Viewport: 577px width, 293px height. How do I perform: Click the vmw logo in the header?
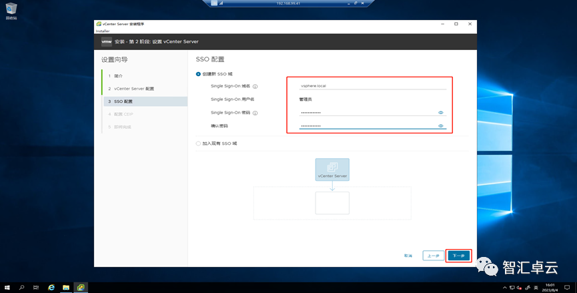point(106,41)
